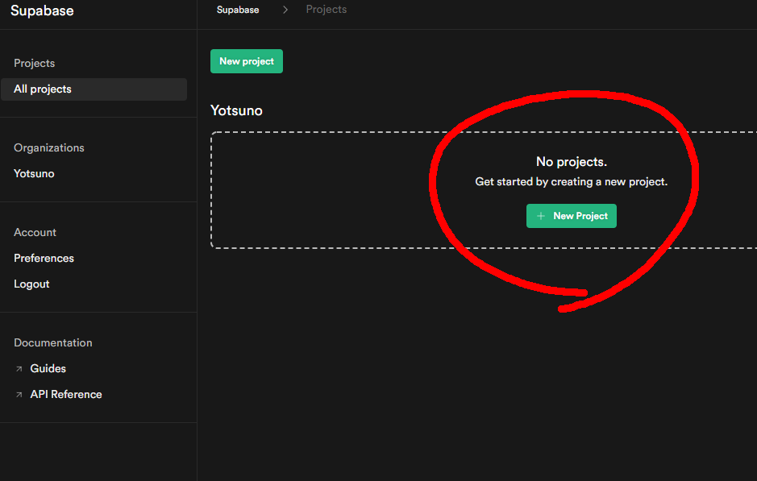The image size is (757, 481).
Task: Click the Supabase title in the sidebar header
Action: 42,11
